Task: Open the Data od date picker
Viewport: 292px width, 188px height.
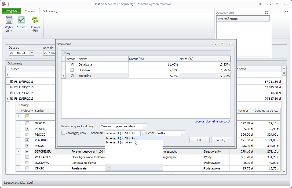Action: coord(32,53)
